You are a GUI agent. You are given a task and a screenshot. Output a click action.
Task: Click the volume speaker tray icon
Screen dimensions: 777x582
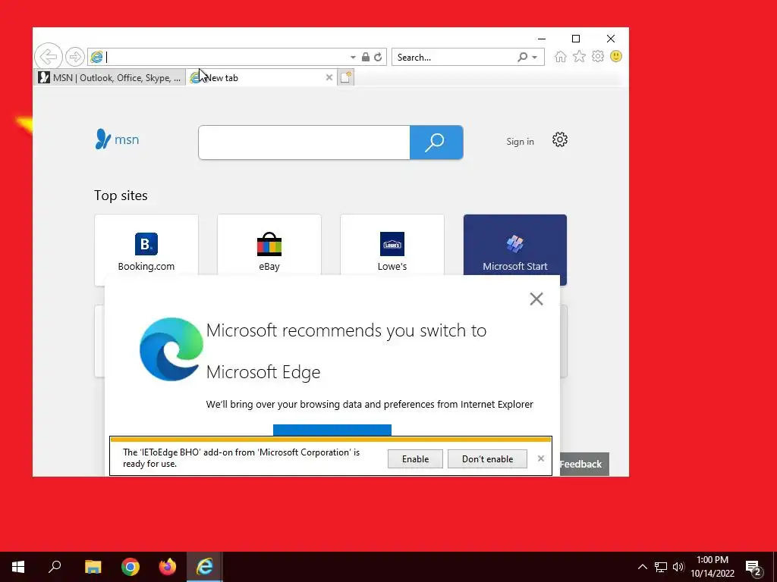pos(678,567)
